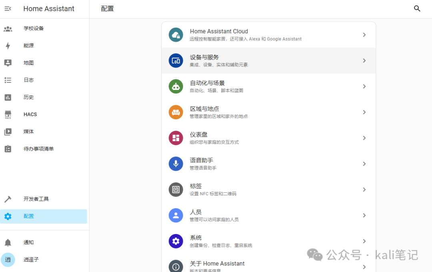Select 地图 in the sidebar
The width and height of the screenshot is (432, 272).
[x=29, y=63]
